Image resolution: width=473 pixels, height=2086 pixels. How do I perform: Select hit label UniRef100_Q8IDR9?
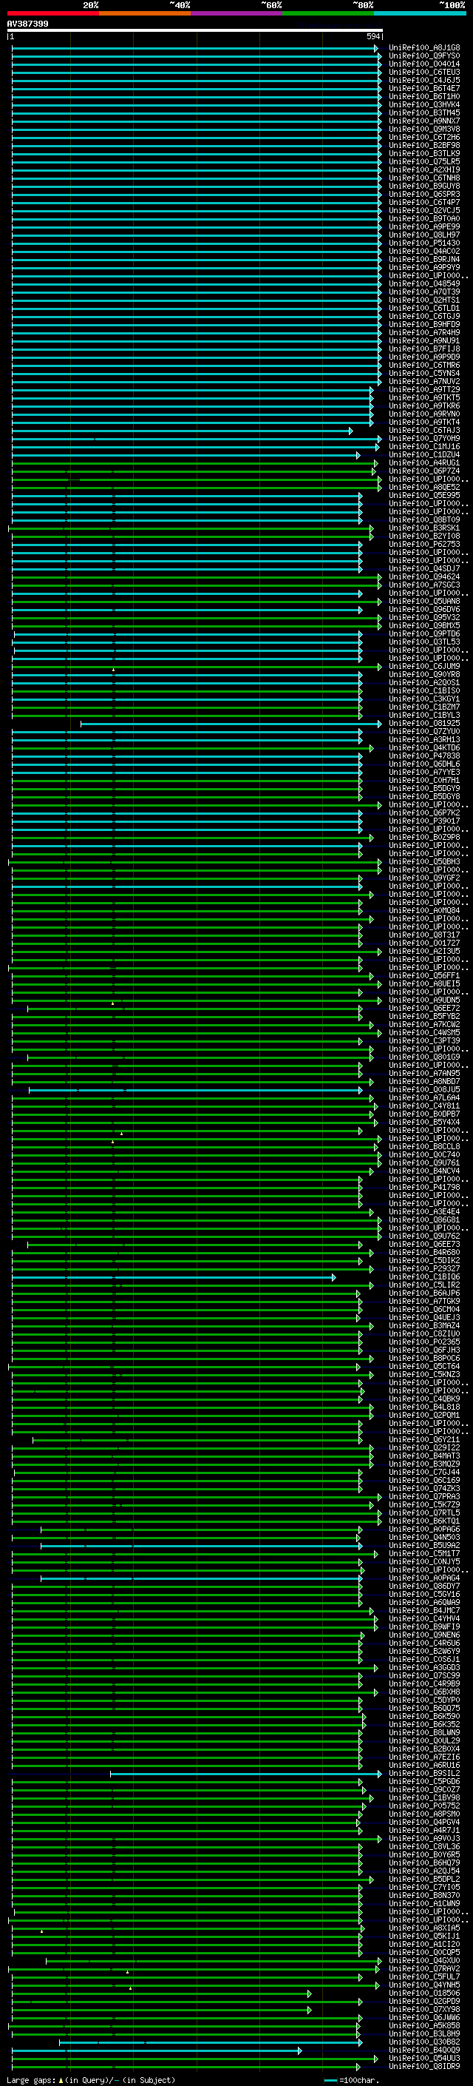pyautogui.click(x=424, y=2067)
